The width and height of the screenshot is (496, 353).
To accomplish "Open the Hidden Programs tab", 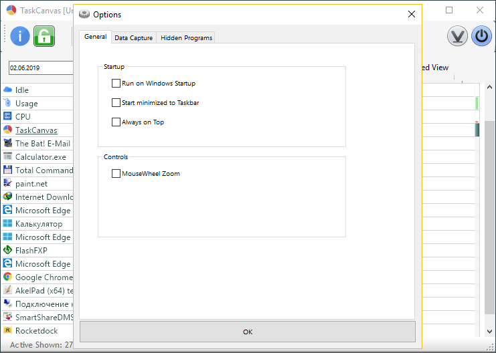I will 186,38.
